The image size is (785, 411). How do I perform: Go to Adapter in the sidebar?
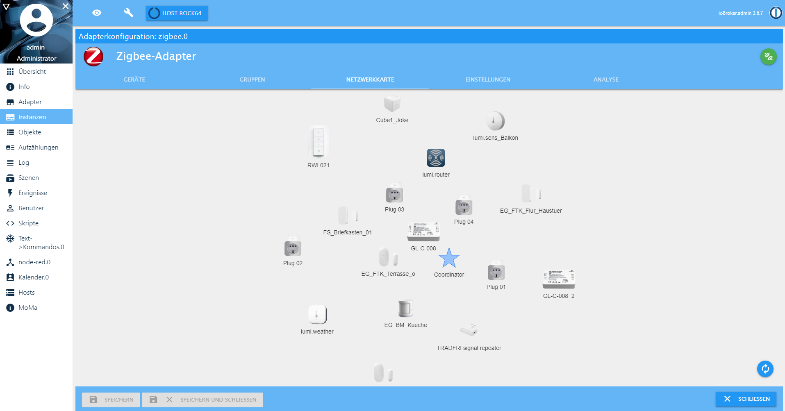[36, 102]
